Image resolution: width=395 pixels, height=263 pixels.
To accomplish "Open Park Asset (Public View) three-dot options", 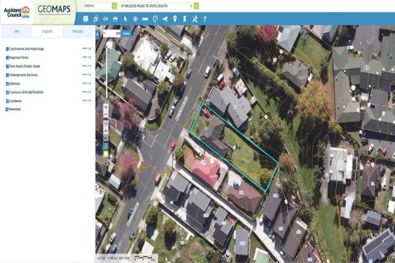I will (x=85, y=66).
